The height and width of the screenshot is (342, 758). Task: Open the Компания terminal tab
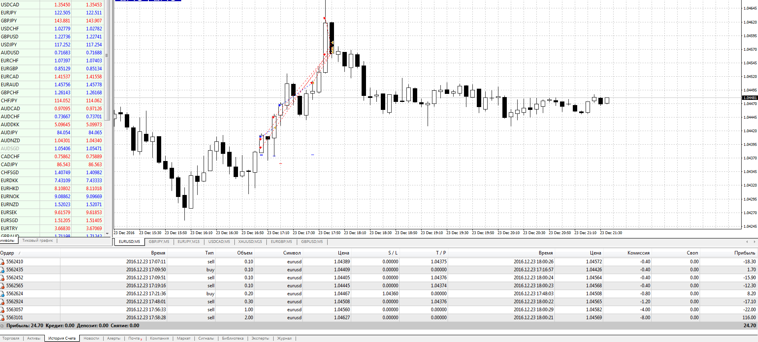tap(159, 338)
